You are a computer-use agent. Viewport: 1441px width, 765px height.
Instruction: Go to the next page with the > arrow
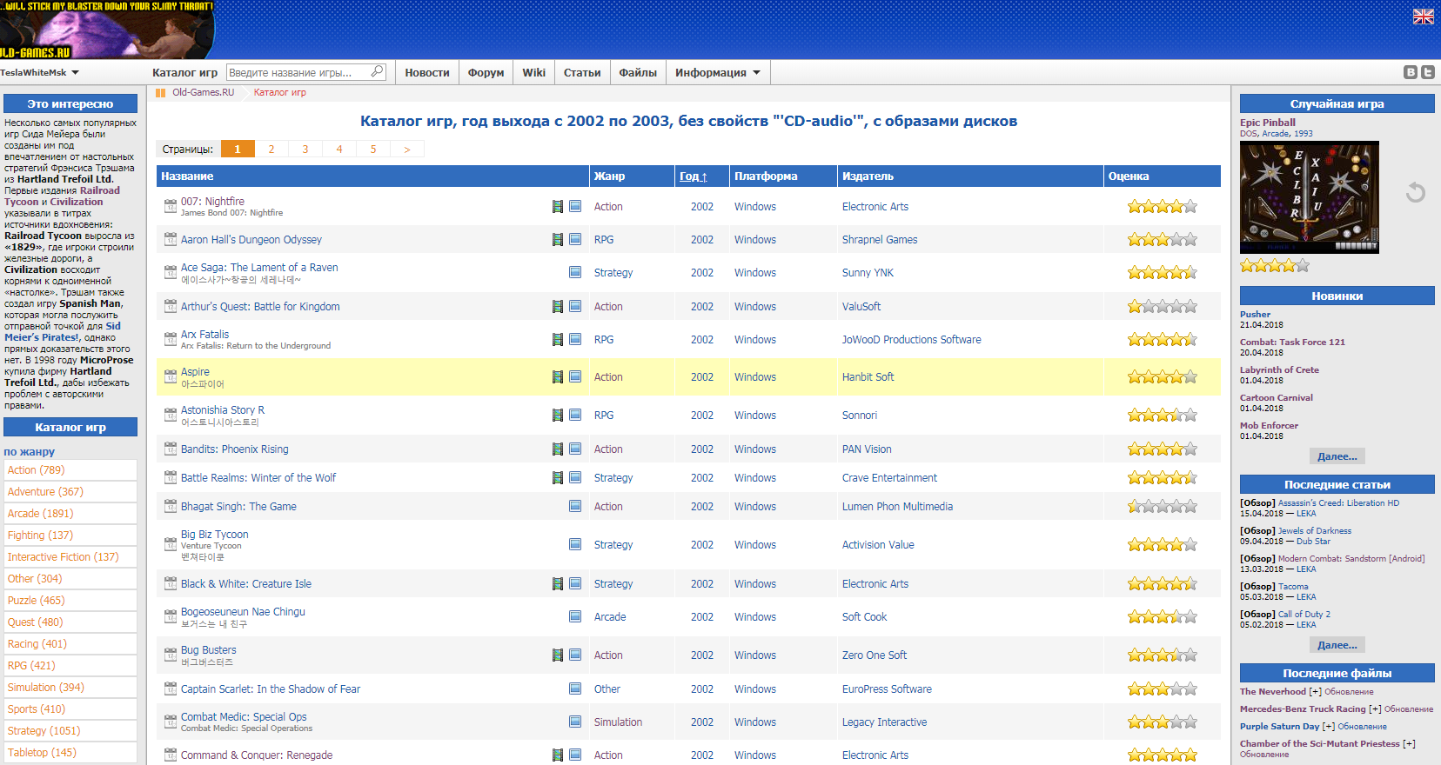[x=407, y=150]
